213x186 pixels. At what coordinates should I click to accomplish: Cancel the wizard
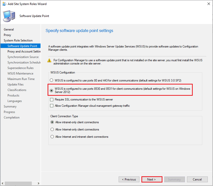coord(197,179)
